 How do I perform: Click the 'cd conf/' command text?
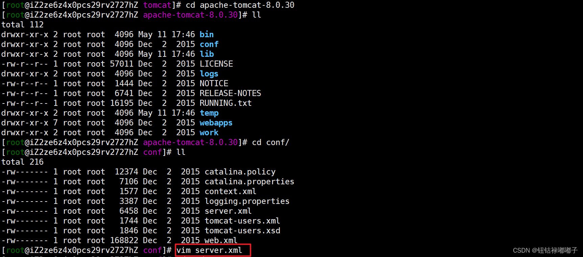point(271,142)
